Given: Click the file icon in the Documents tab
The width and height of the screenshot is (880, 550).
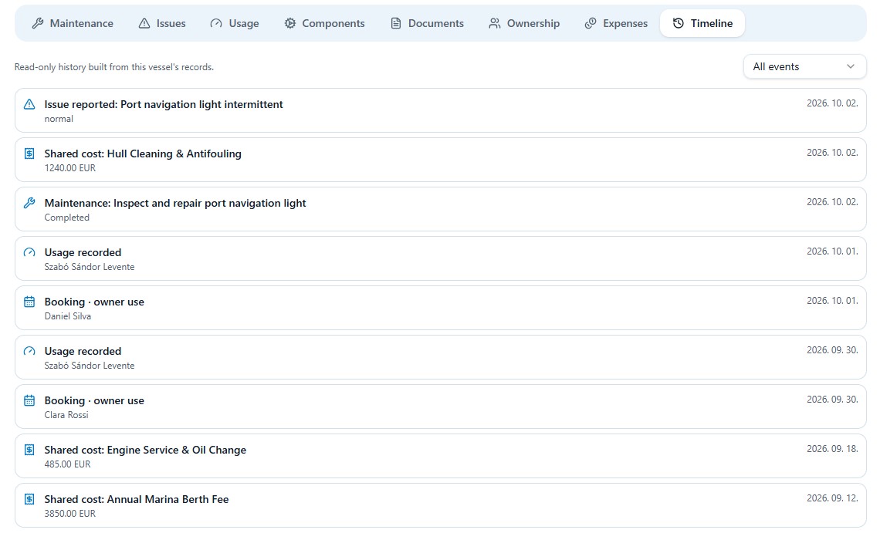Looking at the screenshot, I should 396,23.
